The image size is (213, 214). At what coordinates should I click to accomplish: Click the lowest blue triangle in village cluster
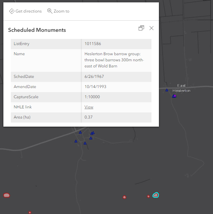pyautogui.click(x=85, y=143)
